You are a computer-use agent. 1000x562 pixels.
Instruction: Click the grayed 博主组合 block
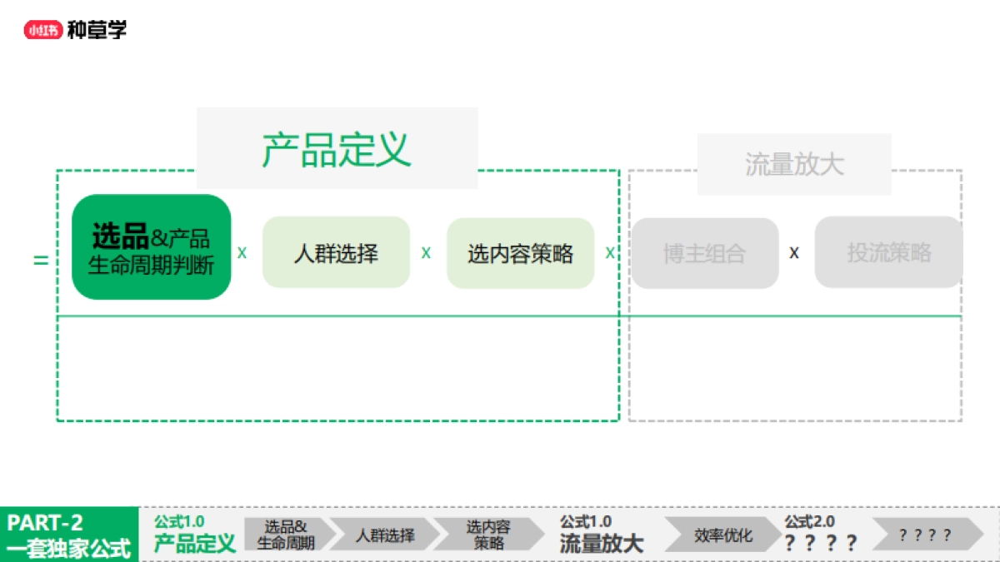705,253
